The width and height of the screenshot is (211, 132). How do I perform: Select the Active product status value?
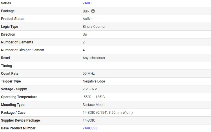(x=87, y=19)
